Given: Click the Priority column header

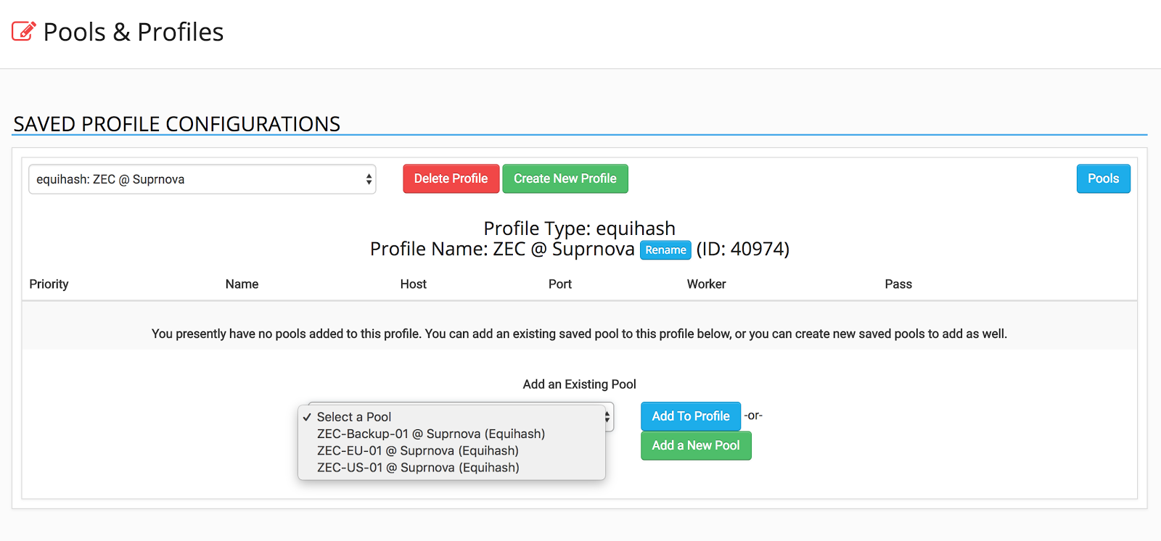Looking at the screenshot, I should click(x=49, y=284).
